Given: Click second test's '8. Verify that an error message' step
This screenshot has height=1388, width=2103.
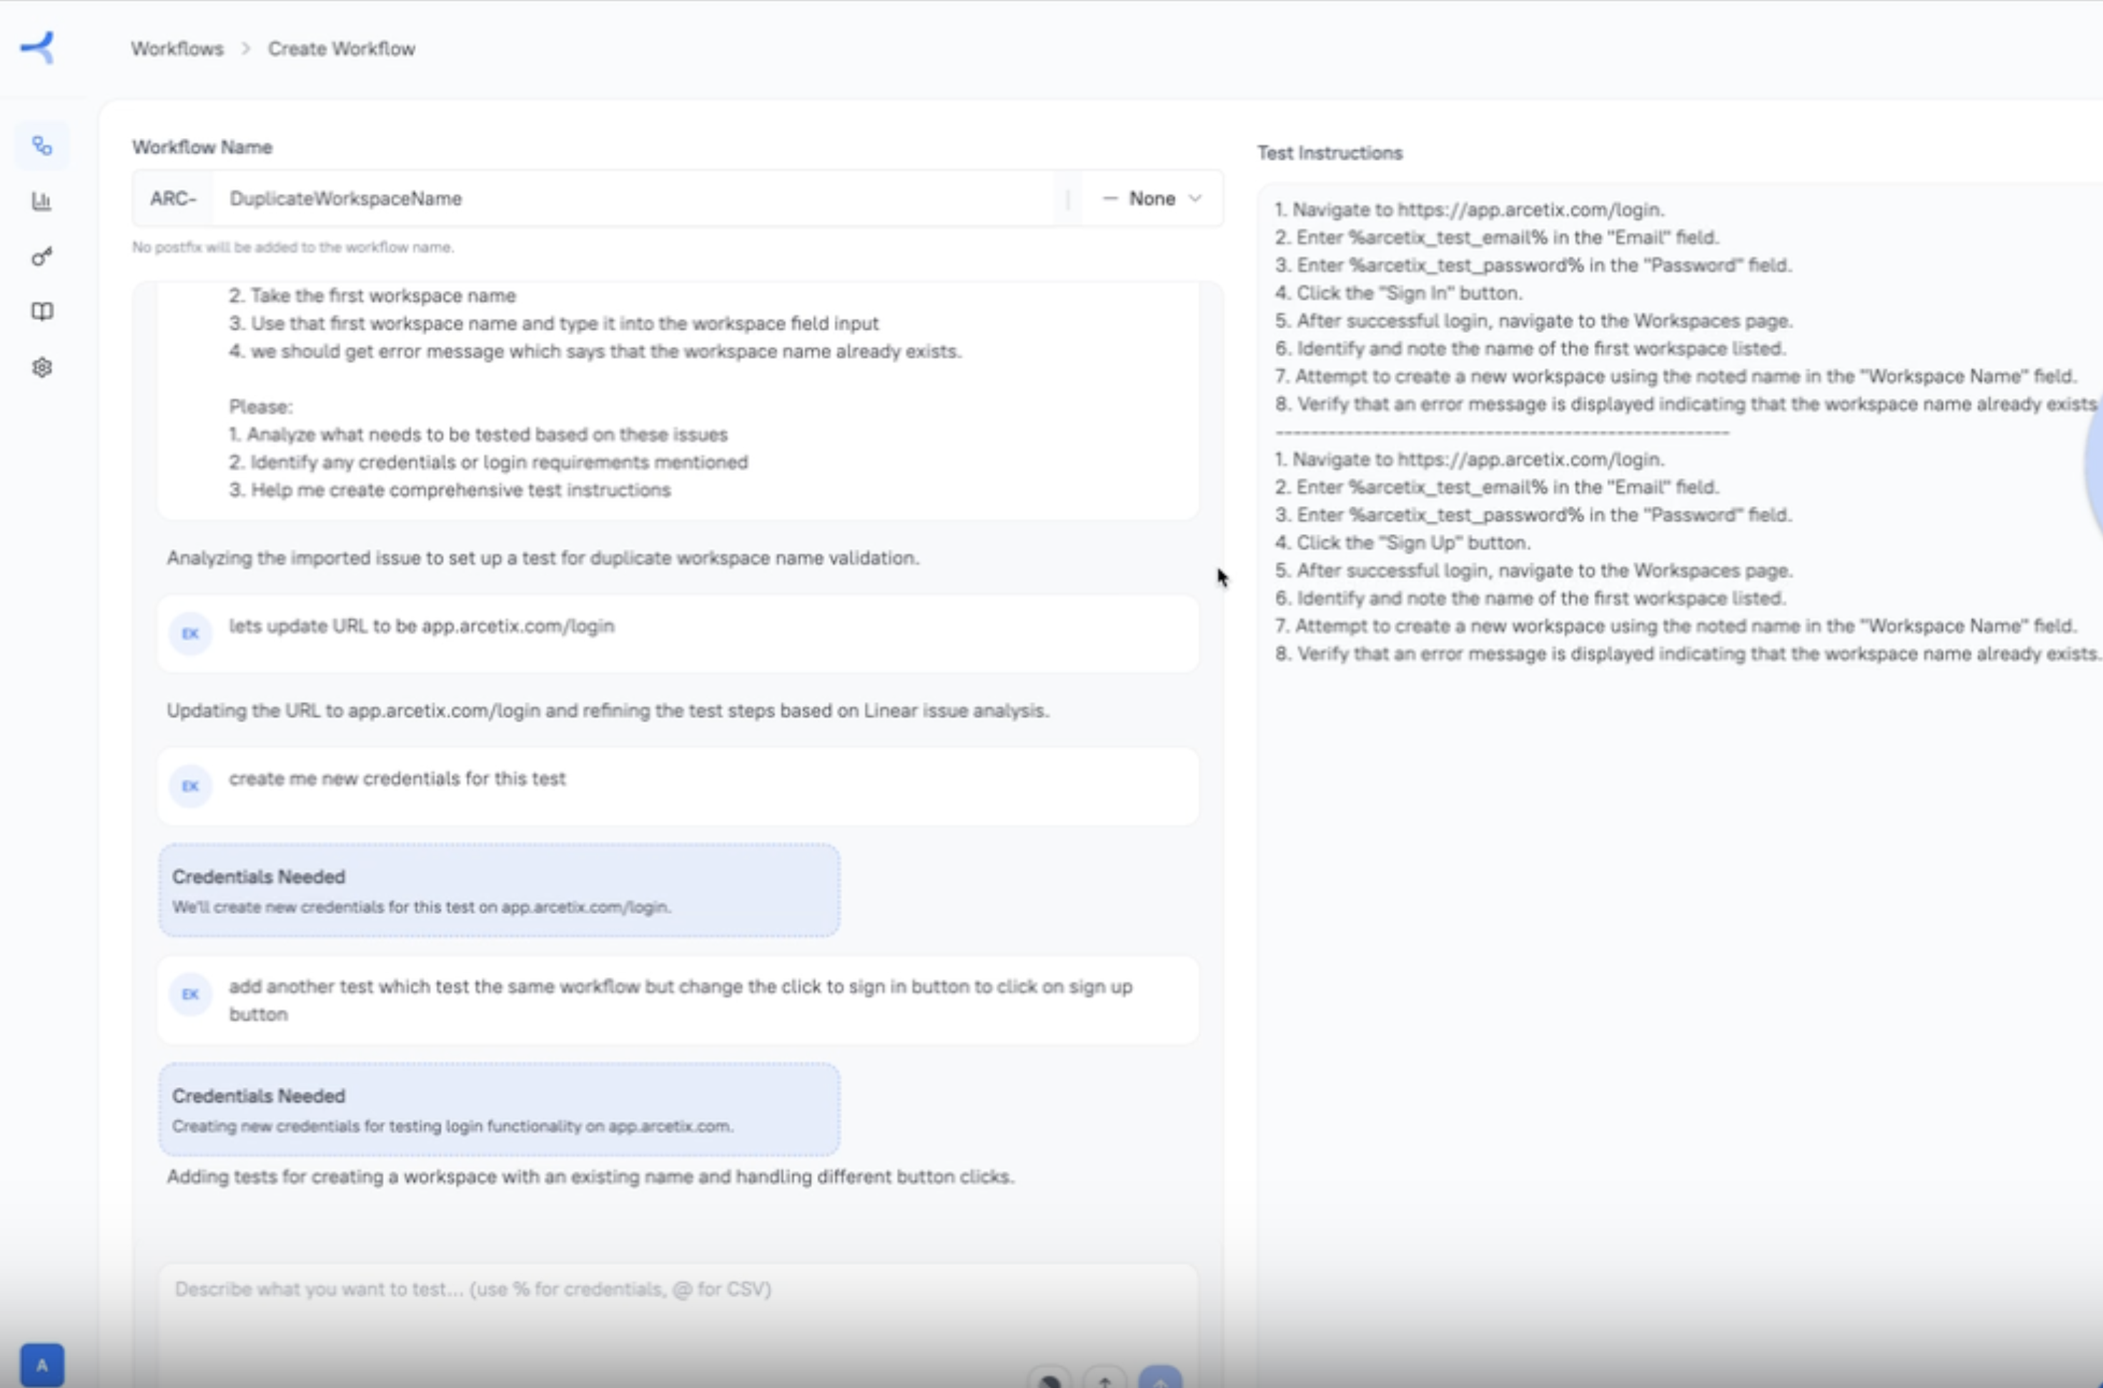Looking at the screenshot, I should click(1688, 653).
